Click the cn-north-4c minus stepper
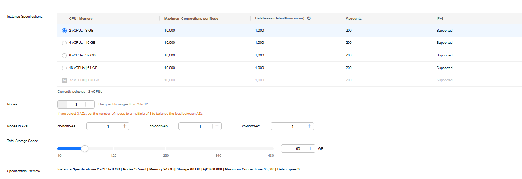 (276, 126)
